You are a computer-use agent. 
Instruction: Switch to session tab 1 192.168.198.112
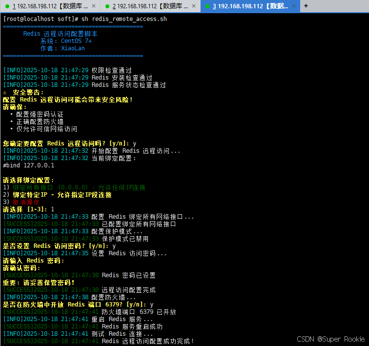pos(50,6)
